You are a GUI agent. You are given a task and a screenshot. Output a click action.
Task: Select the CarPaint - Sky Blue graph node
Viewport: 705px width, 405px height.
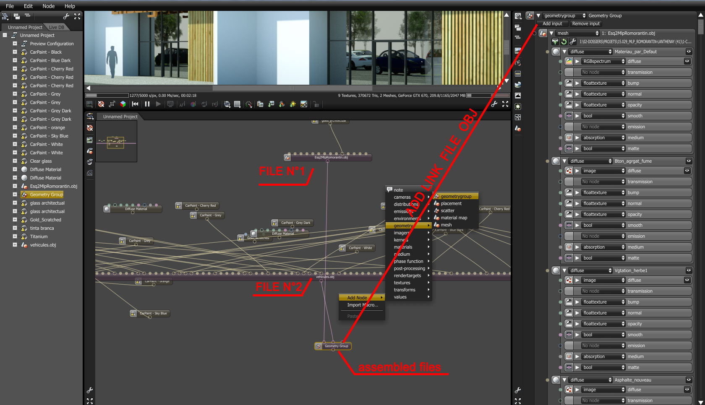pos(150,313)
